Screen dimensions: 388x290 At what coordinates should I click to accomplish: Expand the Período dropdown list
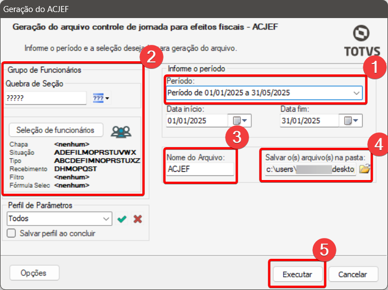coord(357,93)
